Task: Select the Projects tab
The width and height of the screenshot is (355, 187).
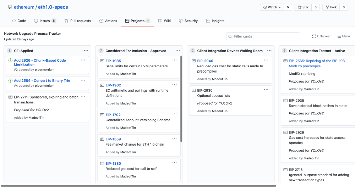Action: [x=138, y=21]
